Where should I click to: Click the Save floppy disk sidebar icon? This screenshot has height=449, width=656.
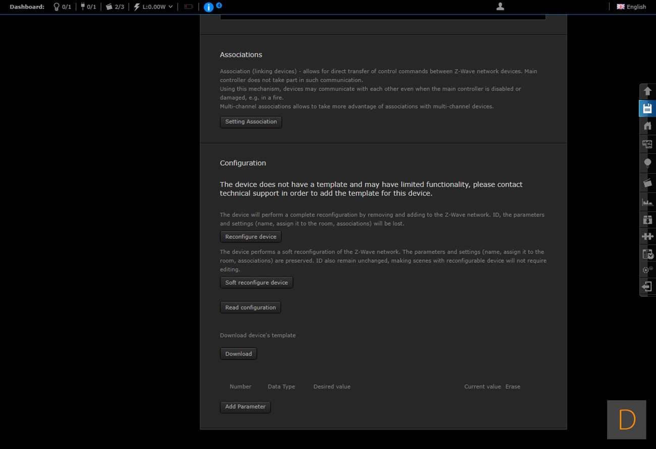[647, 108]
